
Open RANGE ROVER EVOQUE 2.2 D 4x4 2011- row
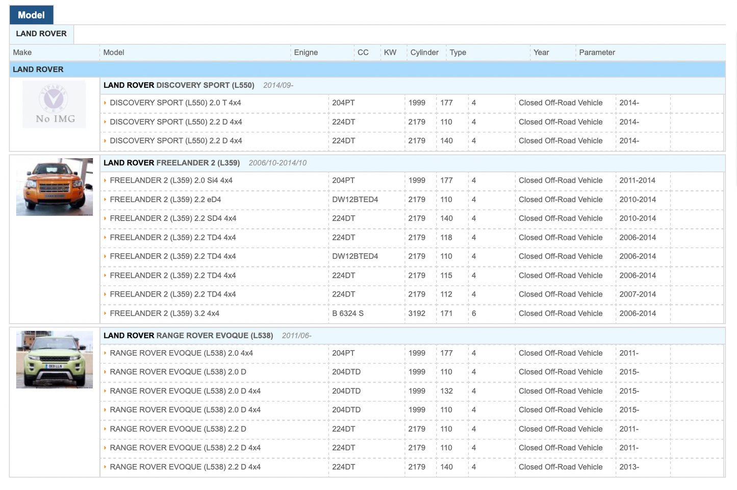pyautogui.click(x=185, y=448)
